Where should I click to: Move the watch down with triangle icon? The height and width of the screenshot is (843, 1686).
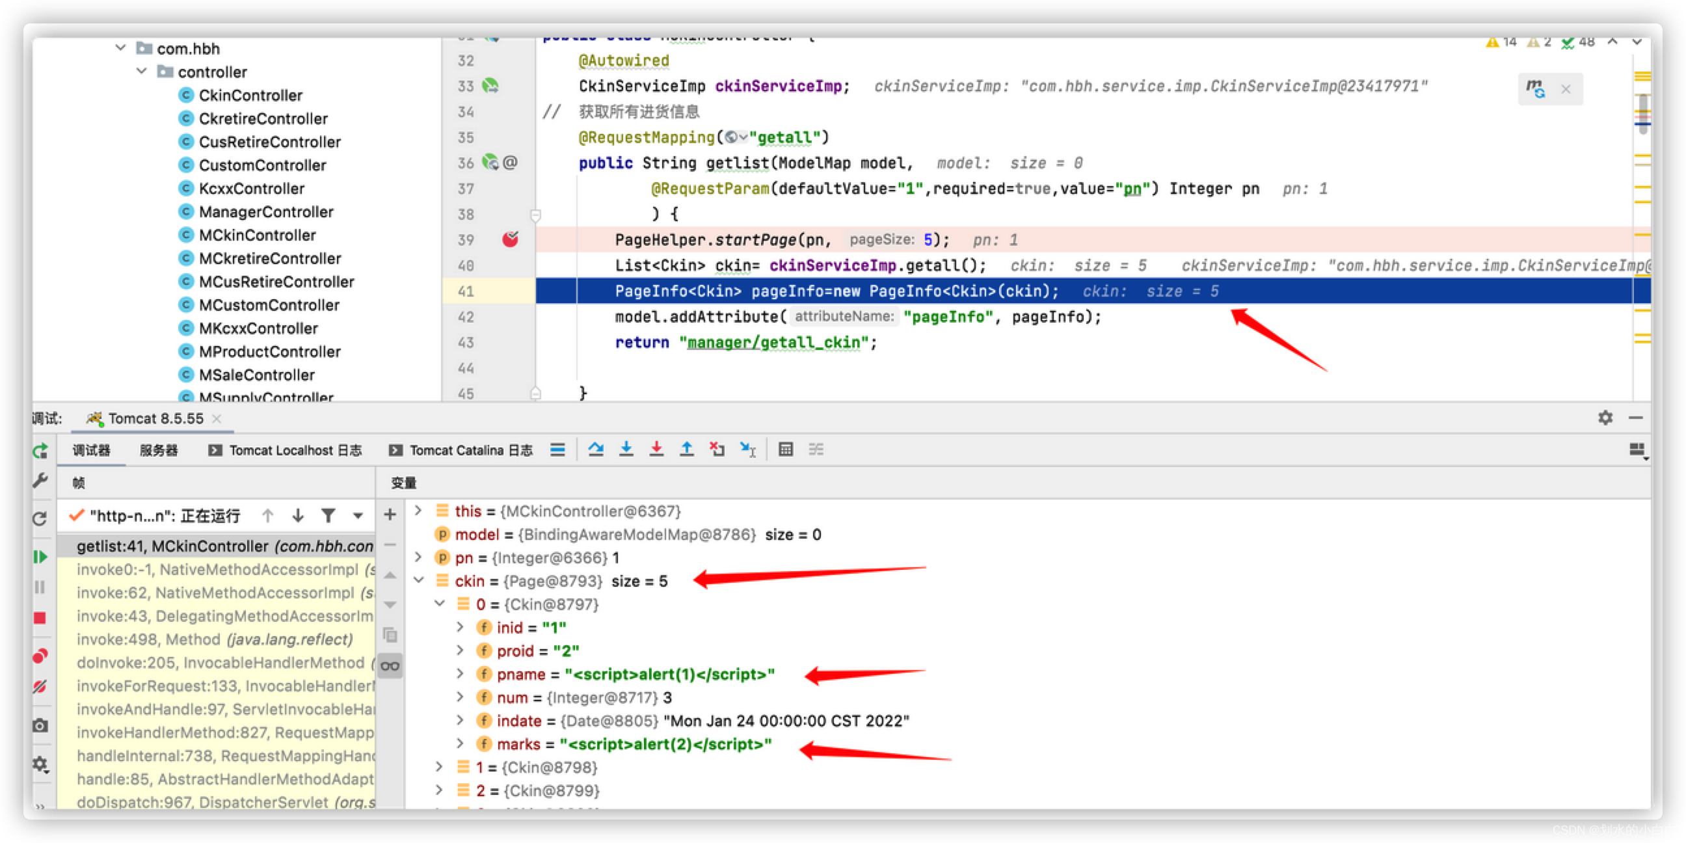tap(390, 604)
